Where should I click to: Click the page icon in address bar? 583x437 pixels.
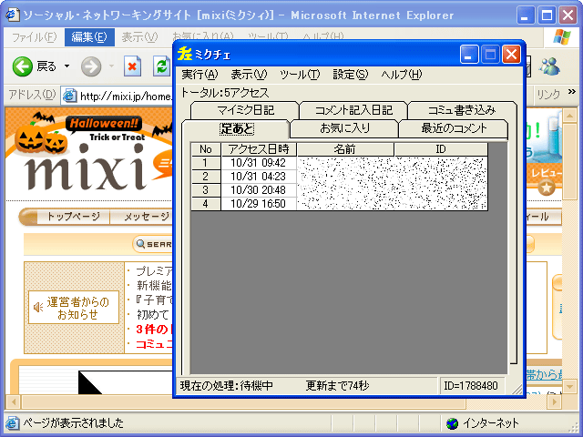[69, 97]
